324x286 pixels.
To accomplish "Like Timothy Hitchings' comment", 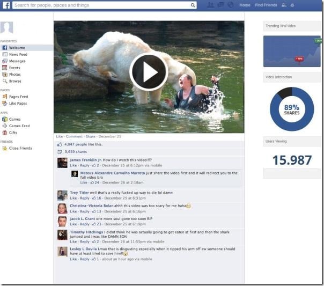I will [x=73, y=241].
